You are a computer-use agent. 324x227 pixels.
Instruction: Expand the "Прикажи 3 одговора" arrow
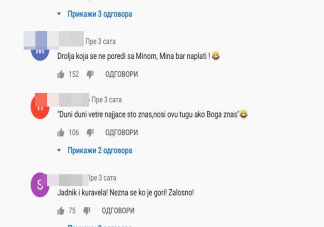tap(59, 14)
